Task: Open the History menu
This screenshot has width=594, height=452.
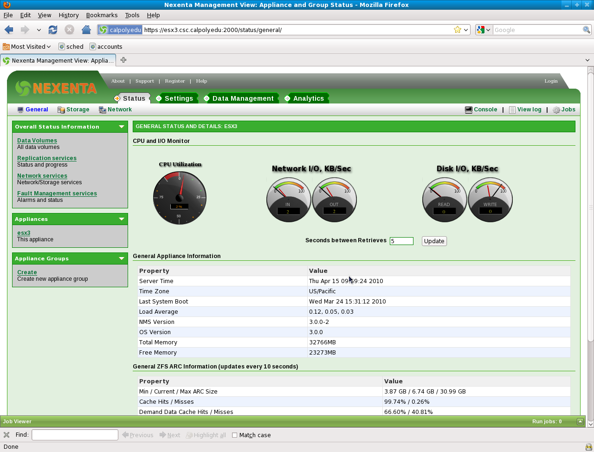Action: (x=69, y=15)
